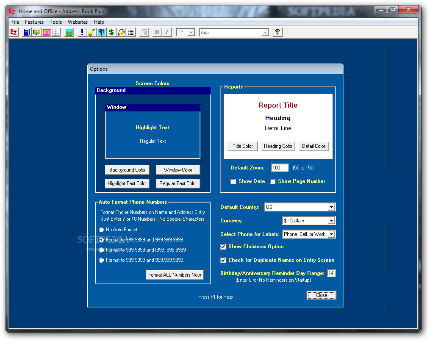The image size is (430, 341).
Task: Click the Detail Line preview text
Action: (x=278, y=128)
